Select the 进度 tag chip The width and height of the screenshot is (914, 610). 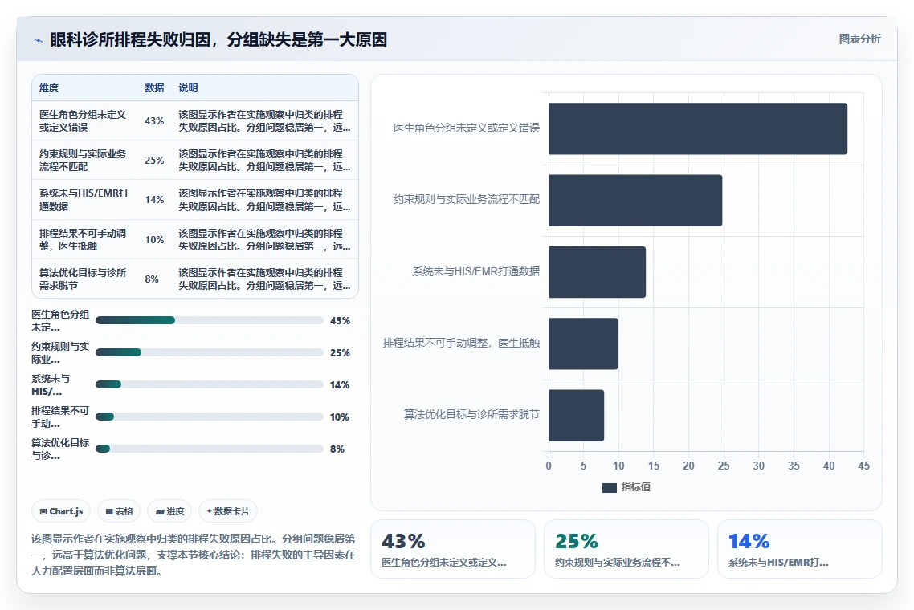click(169, 511)
